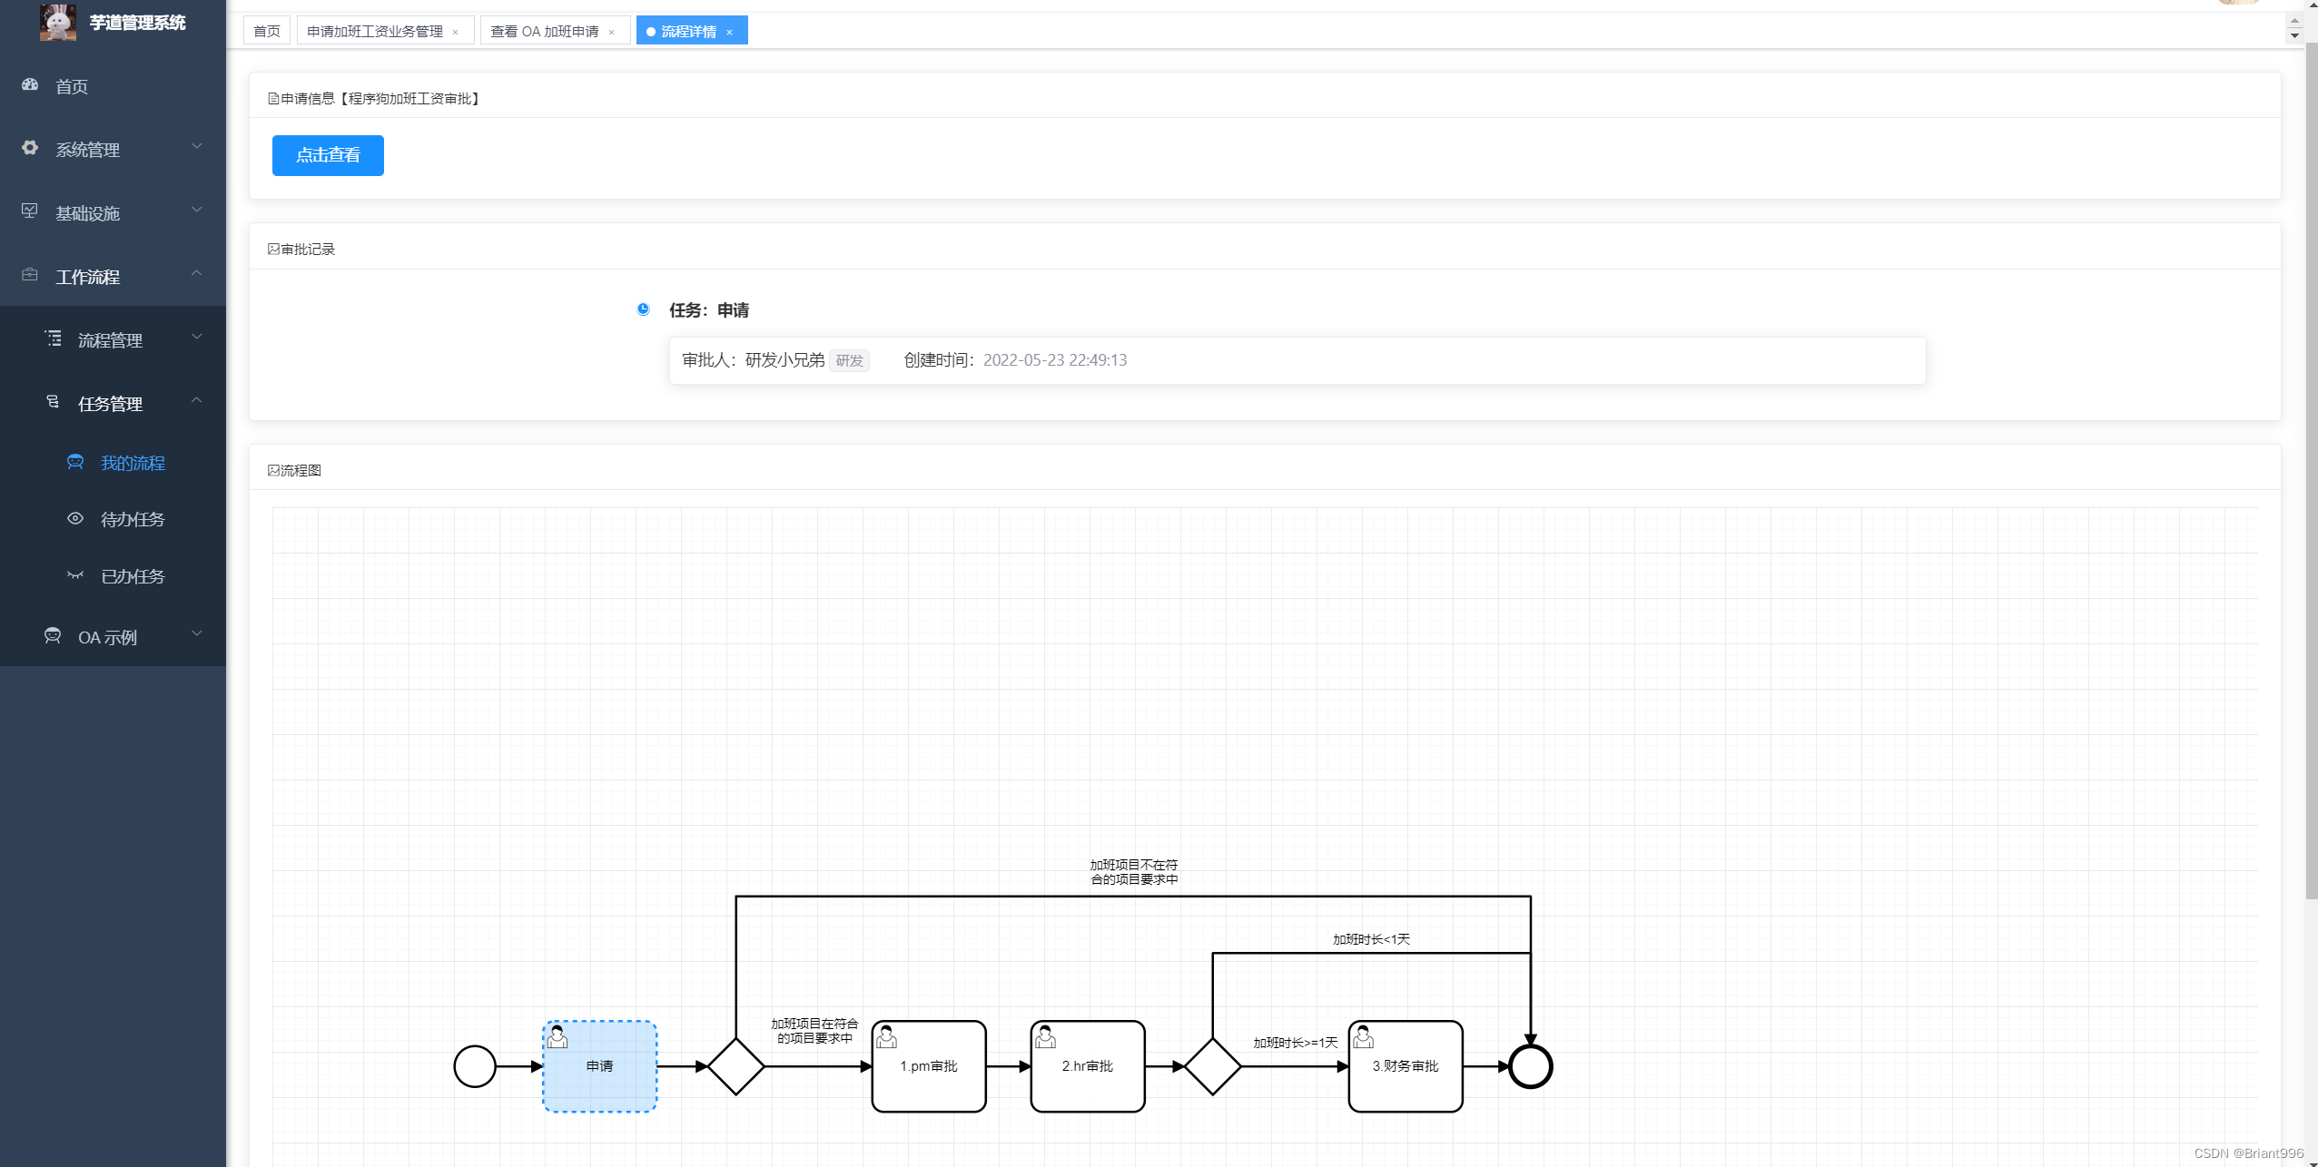Select the 申请 task node in flowchart
Screen dimensions: 2318x1167
click(599, 1066)
